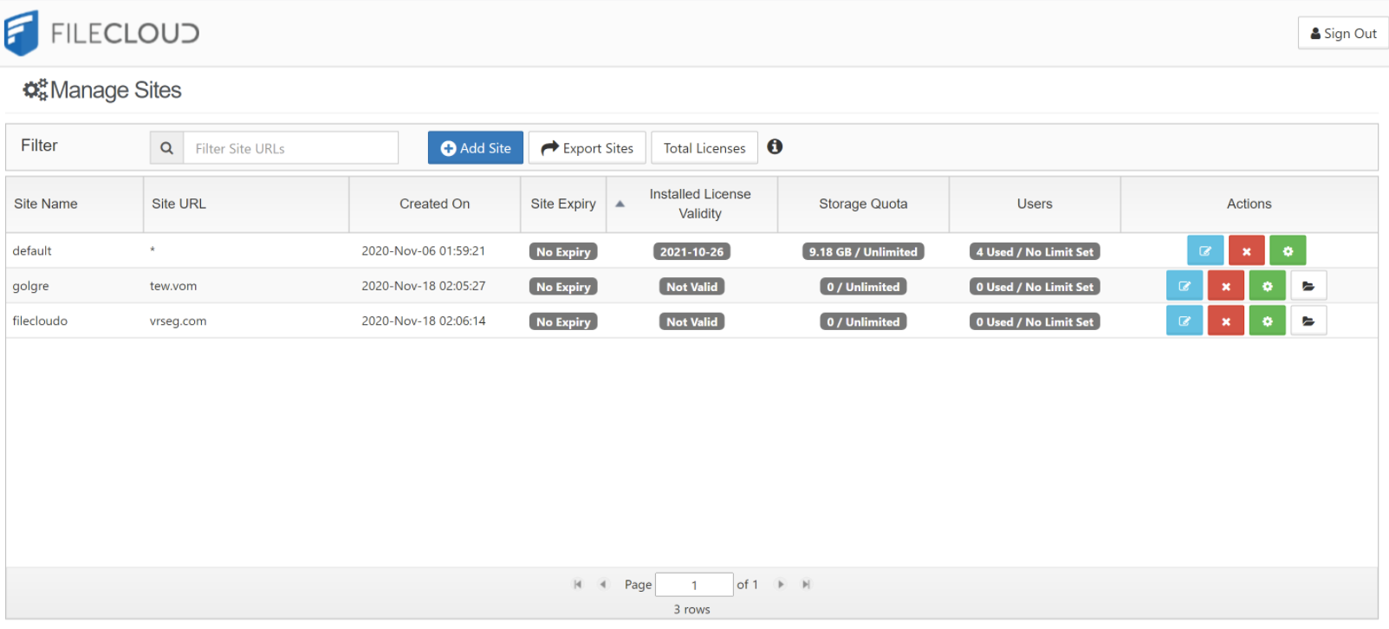Open folder icon for golgre site
This screenshot has width=1389, height=629.
click(1308, 286)
